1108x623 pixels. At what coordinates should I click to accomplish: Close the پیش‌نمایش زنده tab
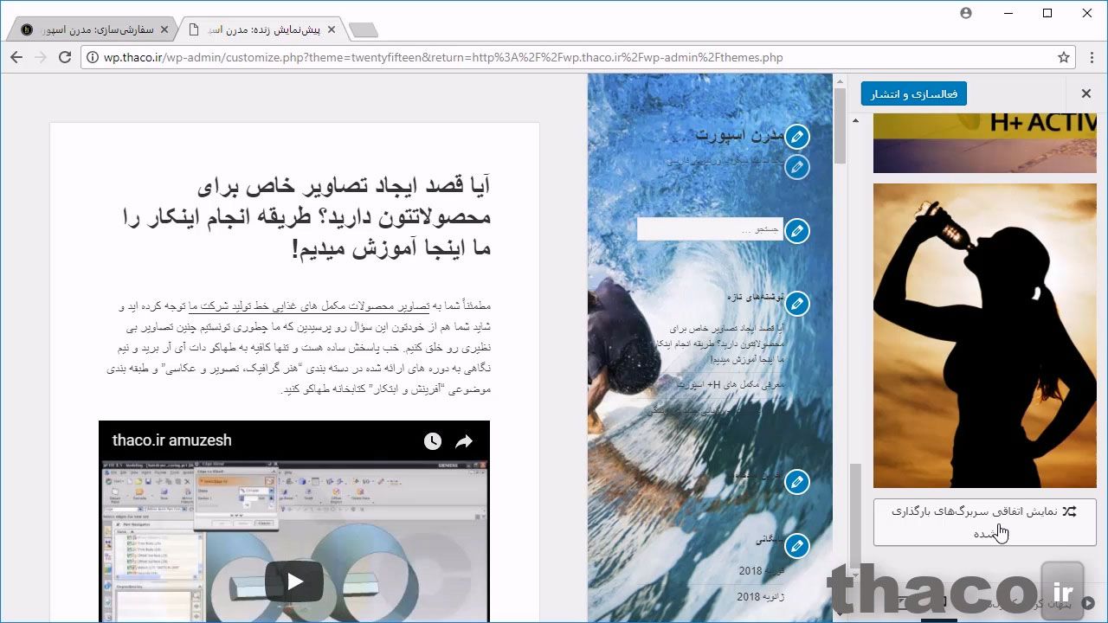point(331,29)
